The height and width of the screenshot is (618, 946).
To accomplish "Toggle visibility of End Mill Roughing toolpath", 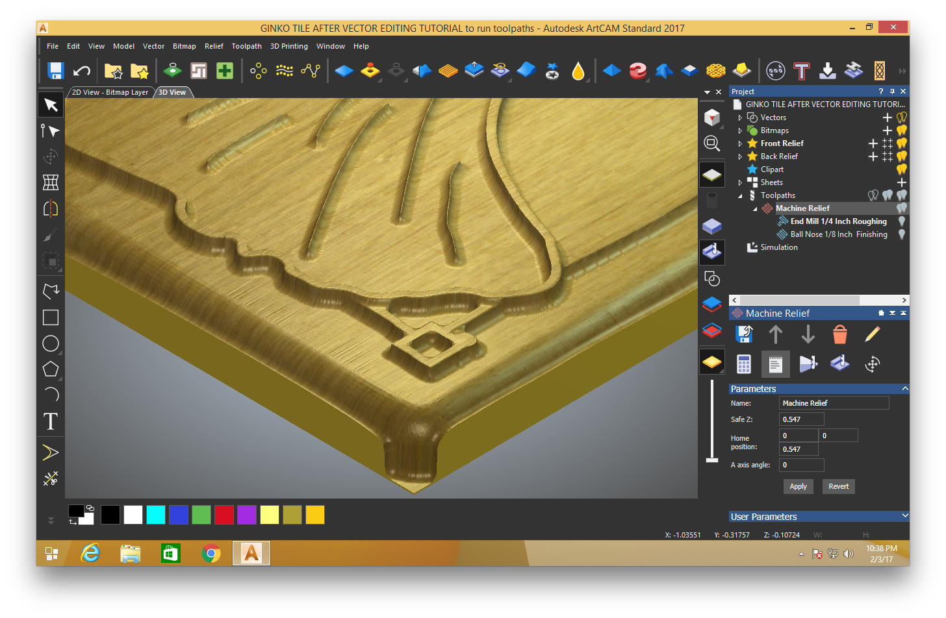I will coord(902,221).
